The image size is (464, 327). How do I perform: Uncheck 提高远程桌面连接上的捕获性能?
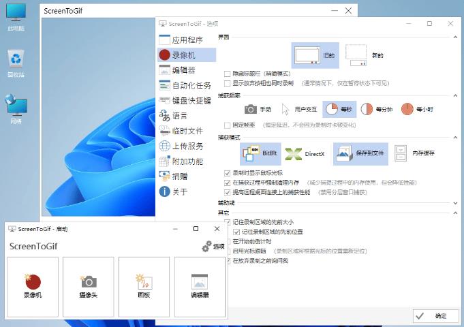[x=228, y=192]
